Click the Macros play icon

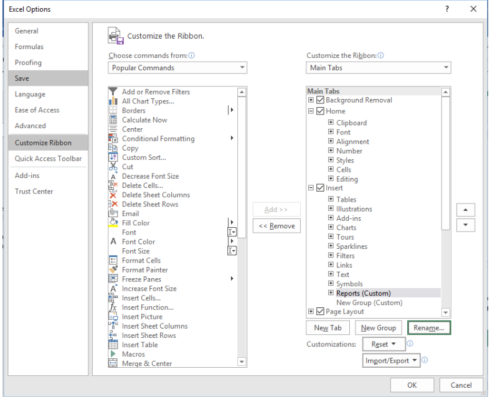click(113, 354)
